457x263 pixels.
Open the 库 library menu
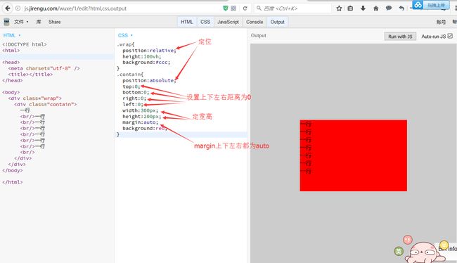39,22
